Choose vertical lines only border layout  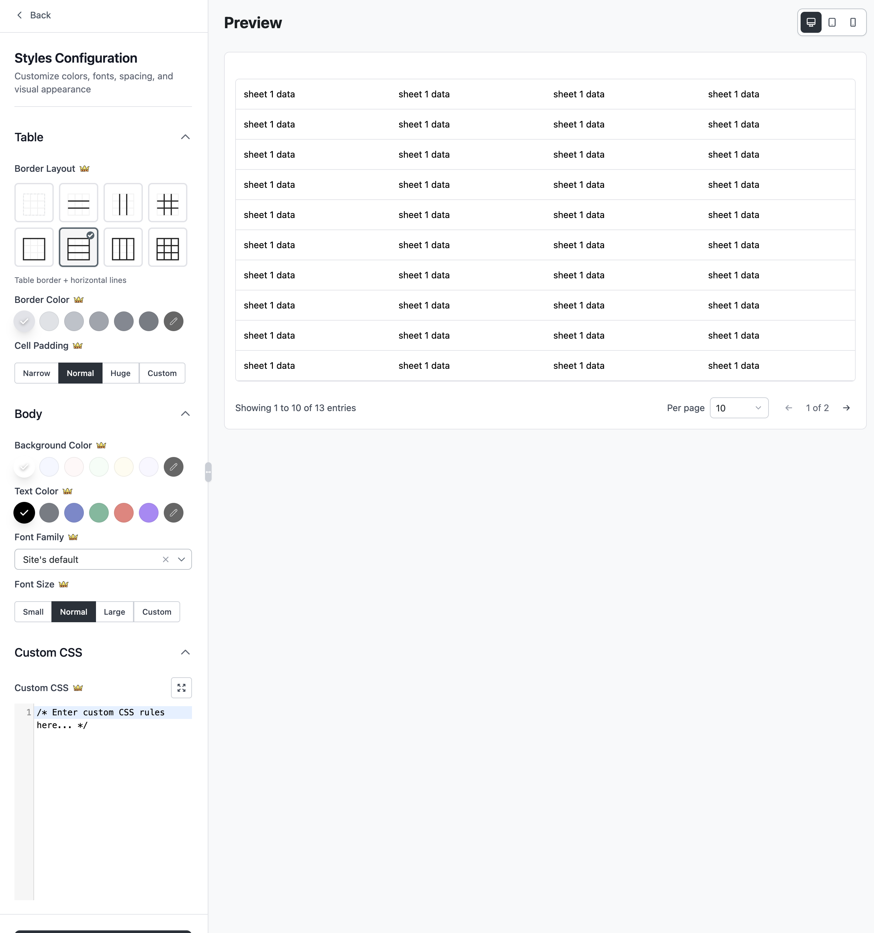[123, 203]
